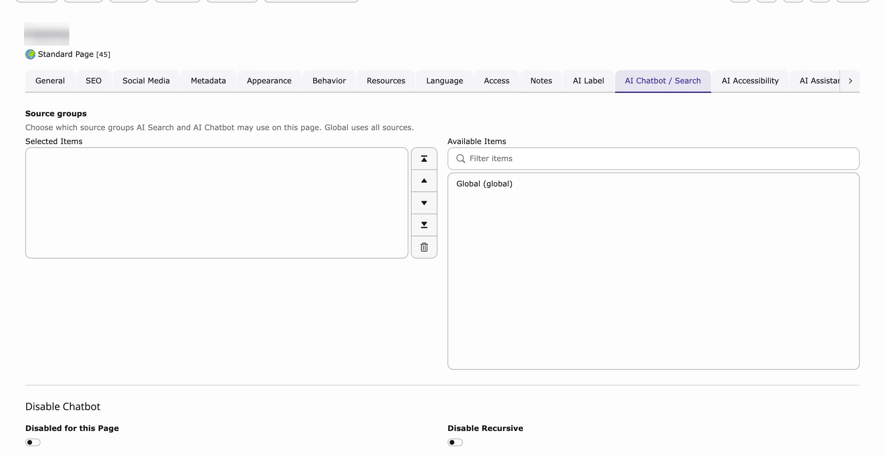Open the Appearance tab

pos(269,81)
